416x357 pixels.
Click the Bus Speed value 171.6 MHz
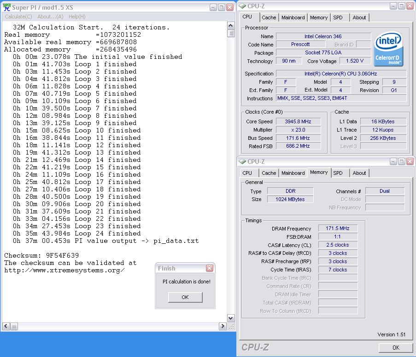click(x=298, y=138)
